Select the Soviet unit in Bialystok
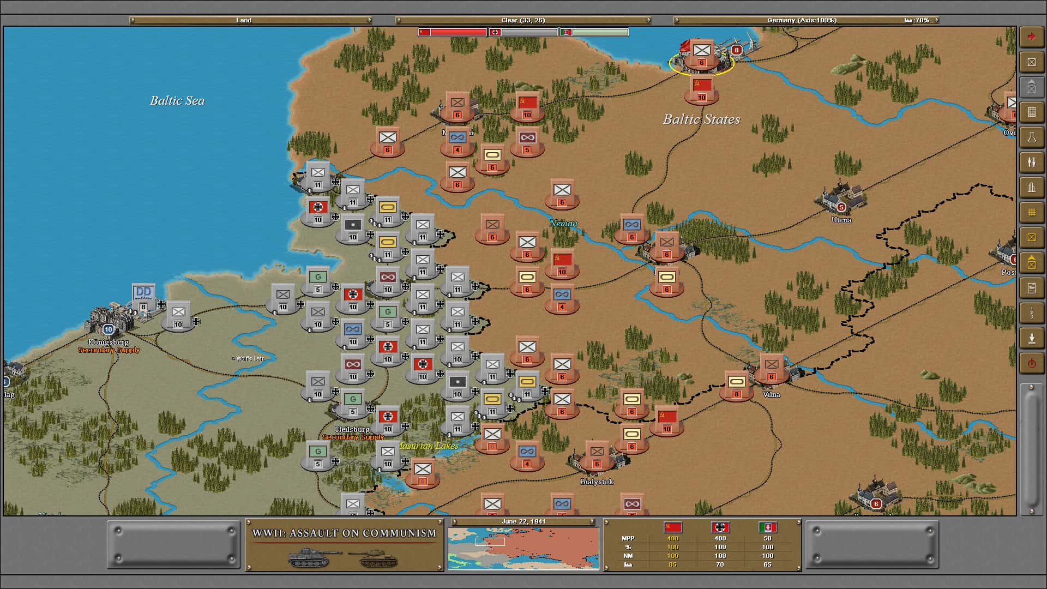This screenshot has width=1047, height=589. [597, 455]
